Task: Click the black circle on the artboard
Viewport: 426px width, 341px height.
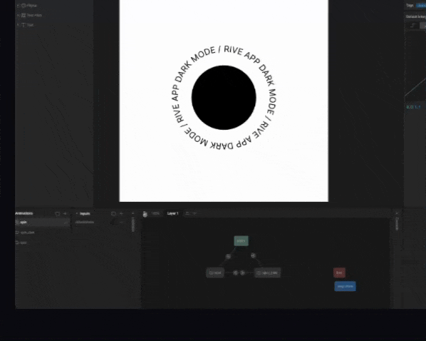Action: 224,98
